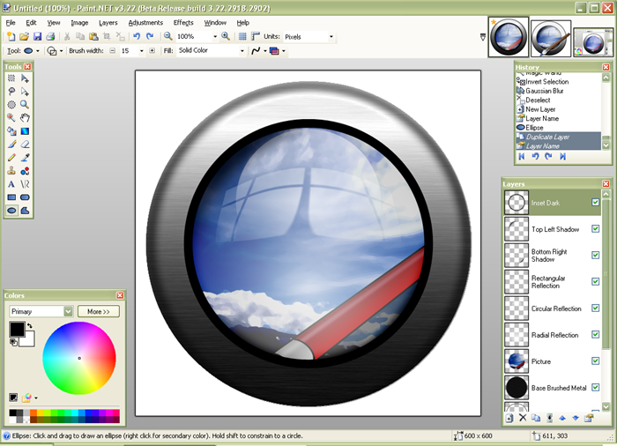Viewport: 617px width, 446px height.
Task: Select the Gradient tool
Action: click(x=25, y=131)
